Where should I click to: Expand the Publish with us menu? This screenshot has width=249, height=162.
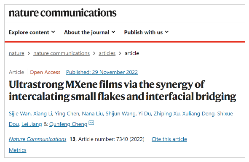146,32
